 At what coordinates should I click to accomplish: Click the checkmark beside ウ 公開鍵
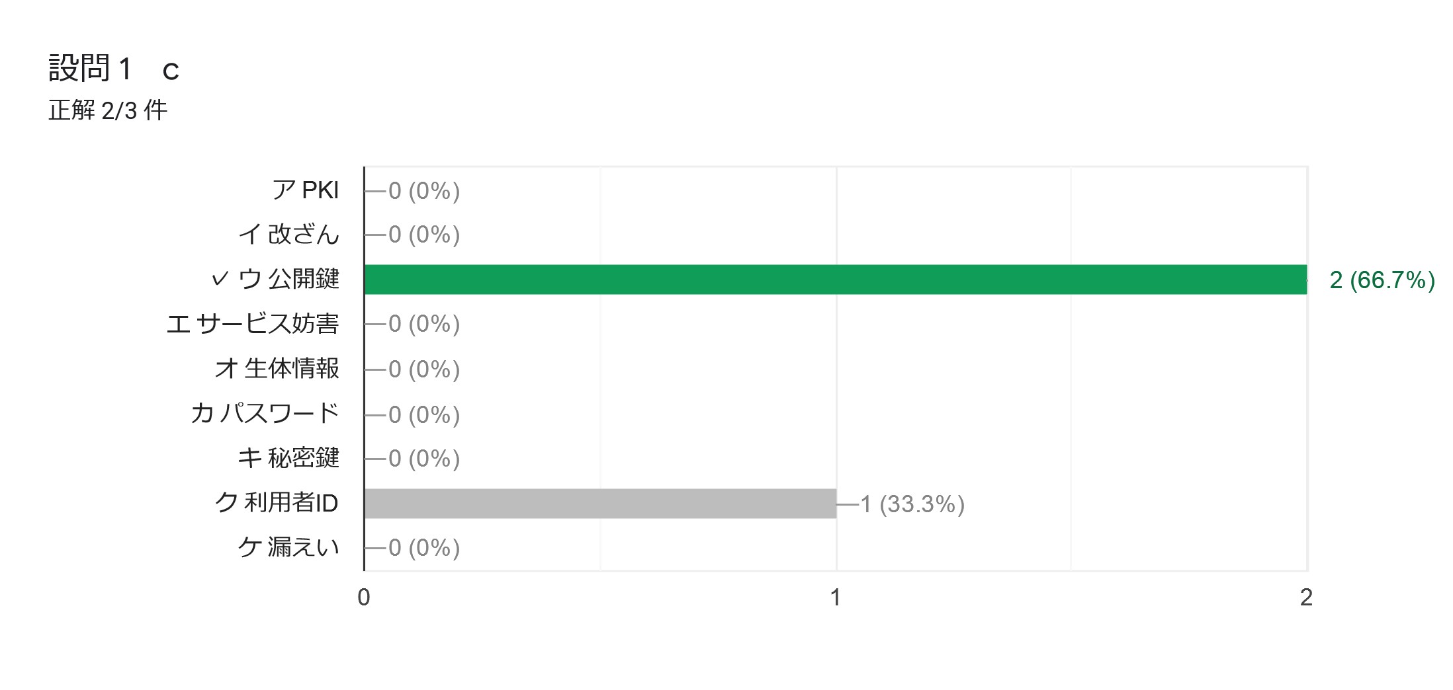click(220, 280)
